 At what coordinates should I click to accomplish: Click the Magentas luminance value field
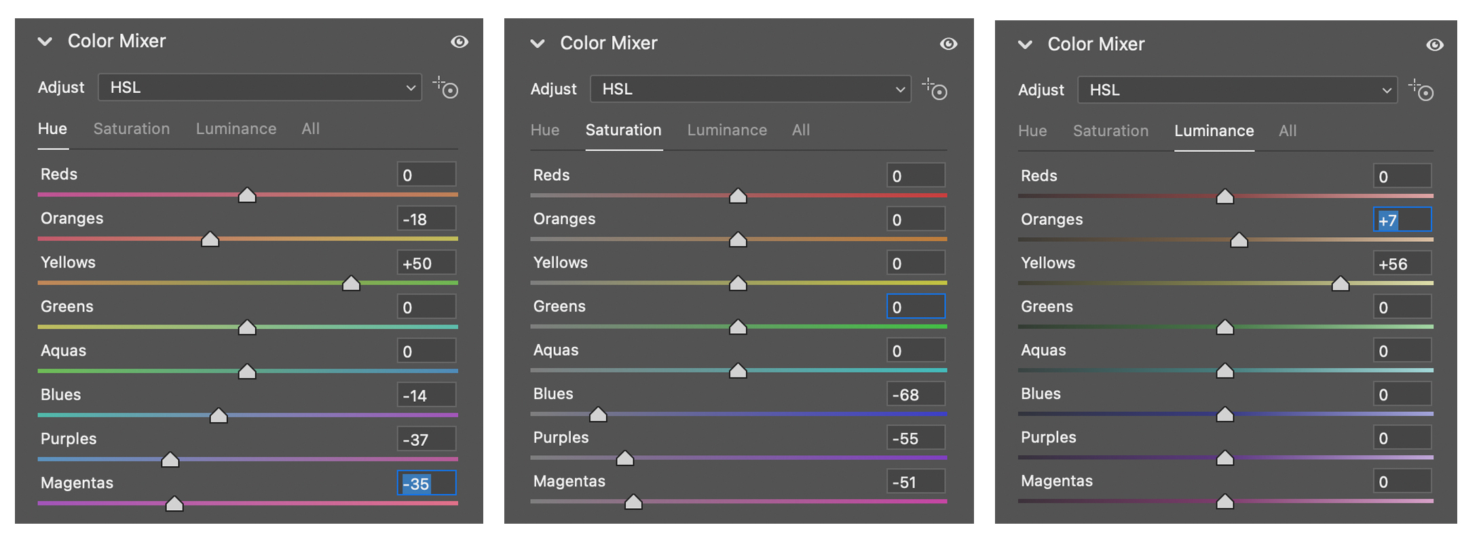(1402, 482)
